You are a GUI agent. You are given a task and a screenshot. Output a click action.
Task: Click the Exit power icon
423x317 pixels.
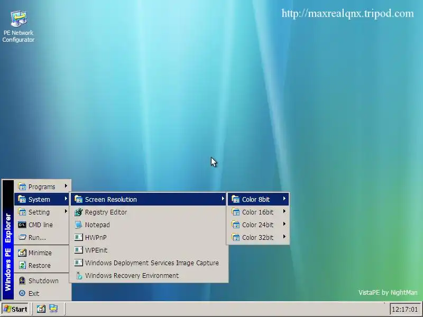(x=22, y=293)
